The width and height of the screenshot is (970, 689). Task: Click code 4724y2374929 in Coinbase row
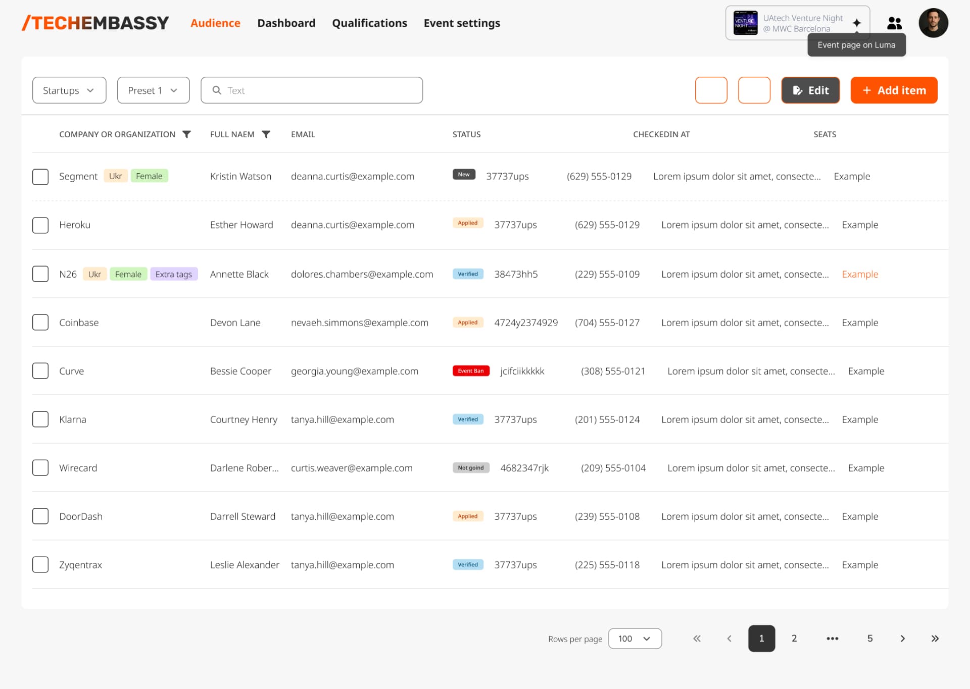click(526, 323)
